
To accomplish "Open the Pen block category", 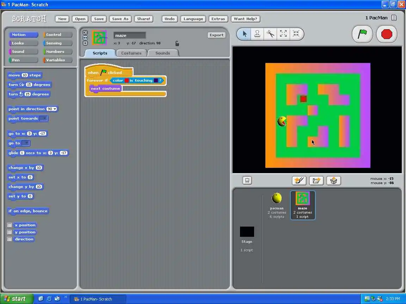I will click(x=24, y=60).
